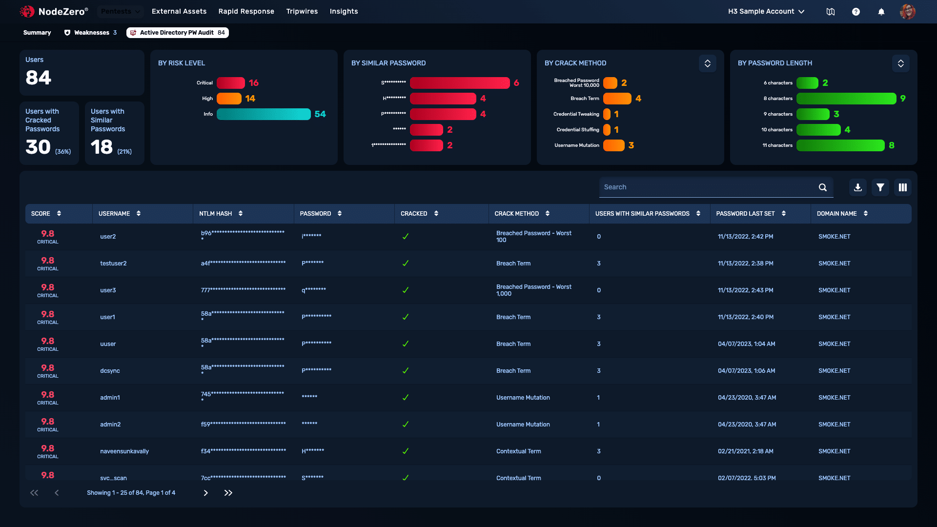This screenshot has width=937, height=527.
Task: Click the search magnifier icon
Action: (823, 187)
